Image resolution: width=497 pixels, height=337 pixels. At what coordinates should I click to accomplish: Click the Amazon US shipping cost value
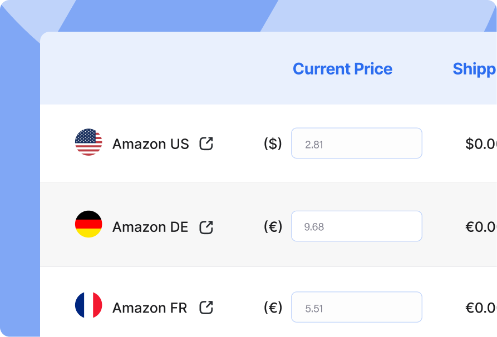tap(481, 144)
